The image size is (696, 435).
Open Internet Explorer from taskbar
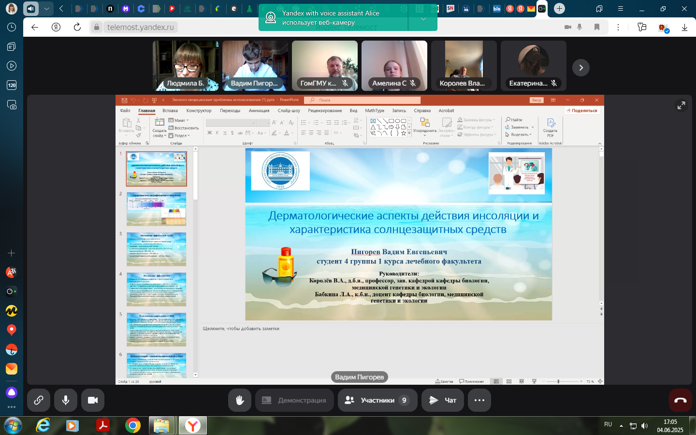(43, 425)
